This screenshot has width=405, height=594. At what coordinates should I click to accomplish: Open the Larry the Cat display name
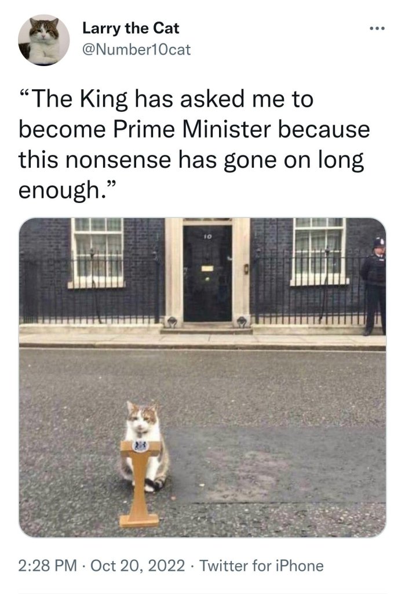(130, 28)
